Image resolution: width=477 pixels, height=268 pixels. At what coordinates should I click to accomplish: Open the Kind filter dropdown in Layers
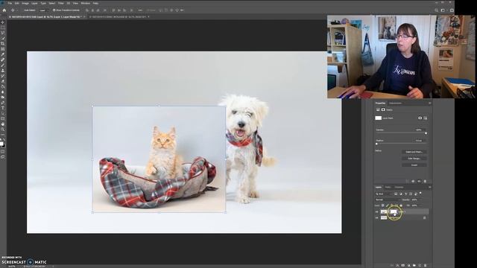(x=384, y=194)
